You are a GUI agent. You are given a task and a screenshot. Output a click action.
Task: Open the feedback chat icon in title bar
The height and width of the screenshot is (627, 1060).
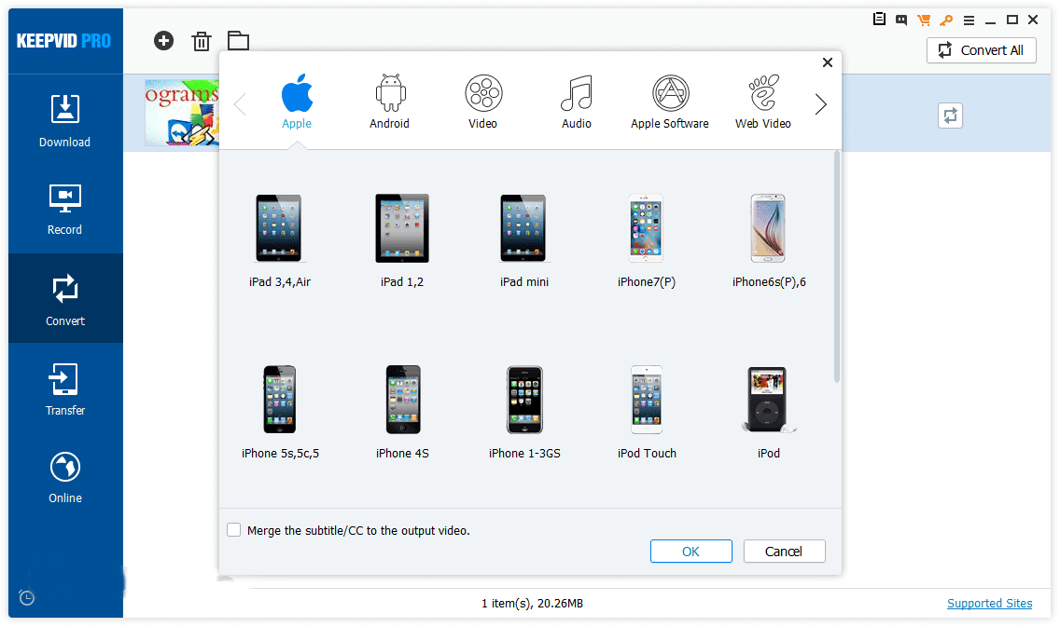901,20
